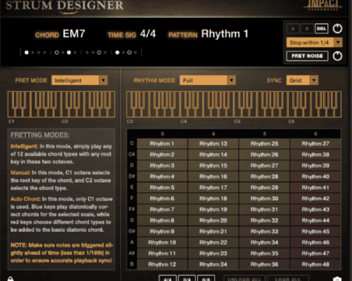This screenshot has height=281, width=352.
Task: Click the camera snapshot icon at bottom right
Action: coord(337,279)
